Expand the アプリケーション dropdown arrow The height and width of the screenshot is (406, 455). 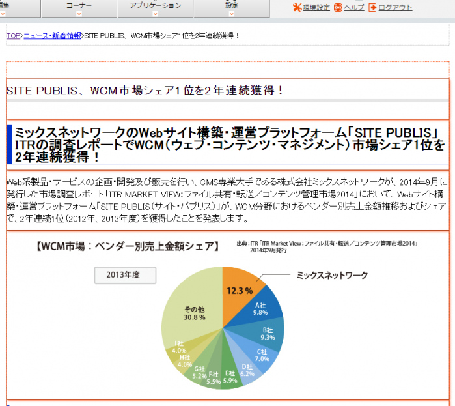pos(155,14)
